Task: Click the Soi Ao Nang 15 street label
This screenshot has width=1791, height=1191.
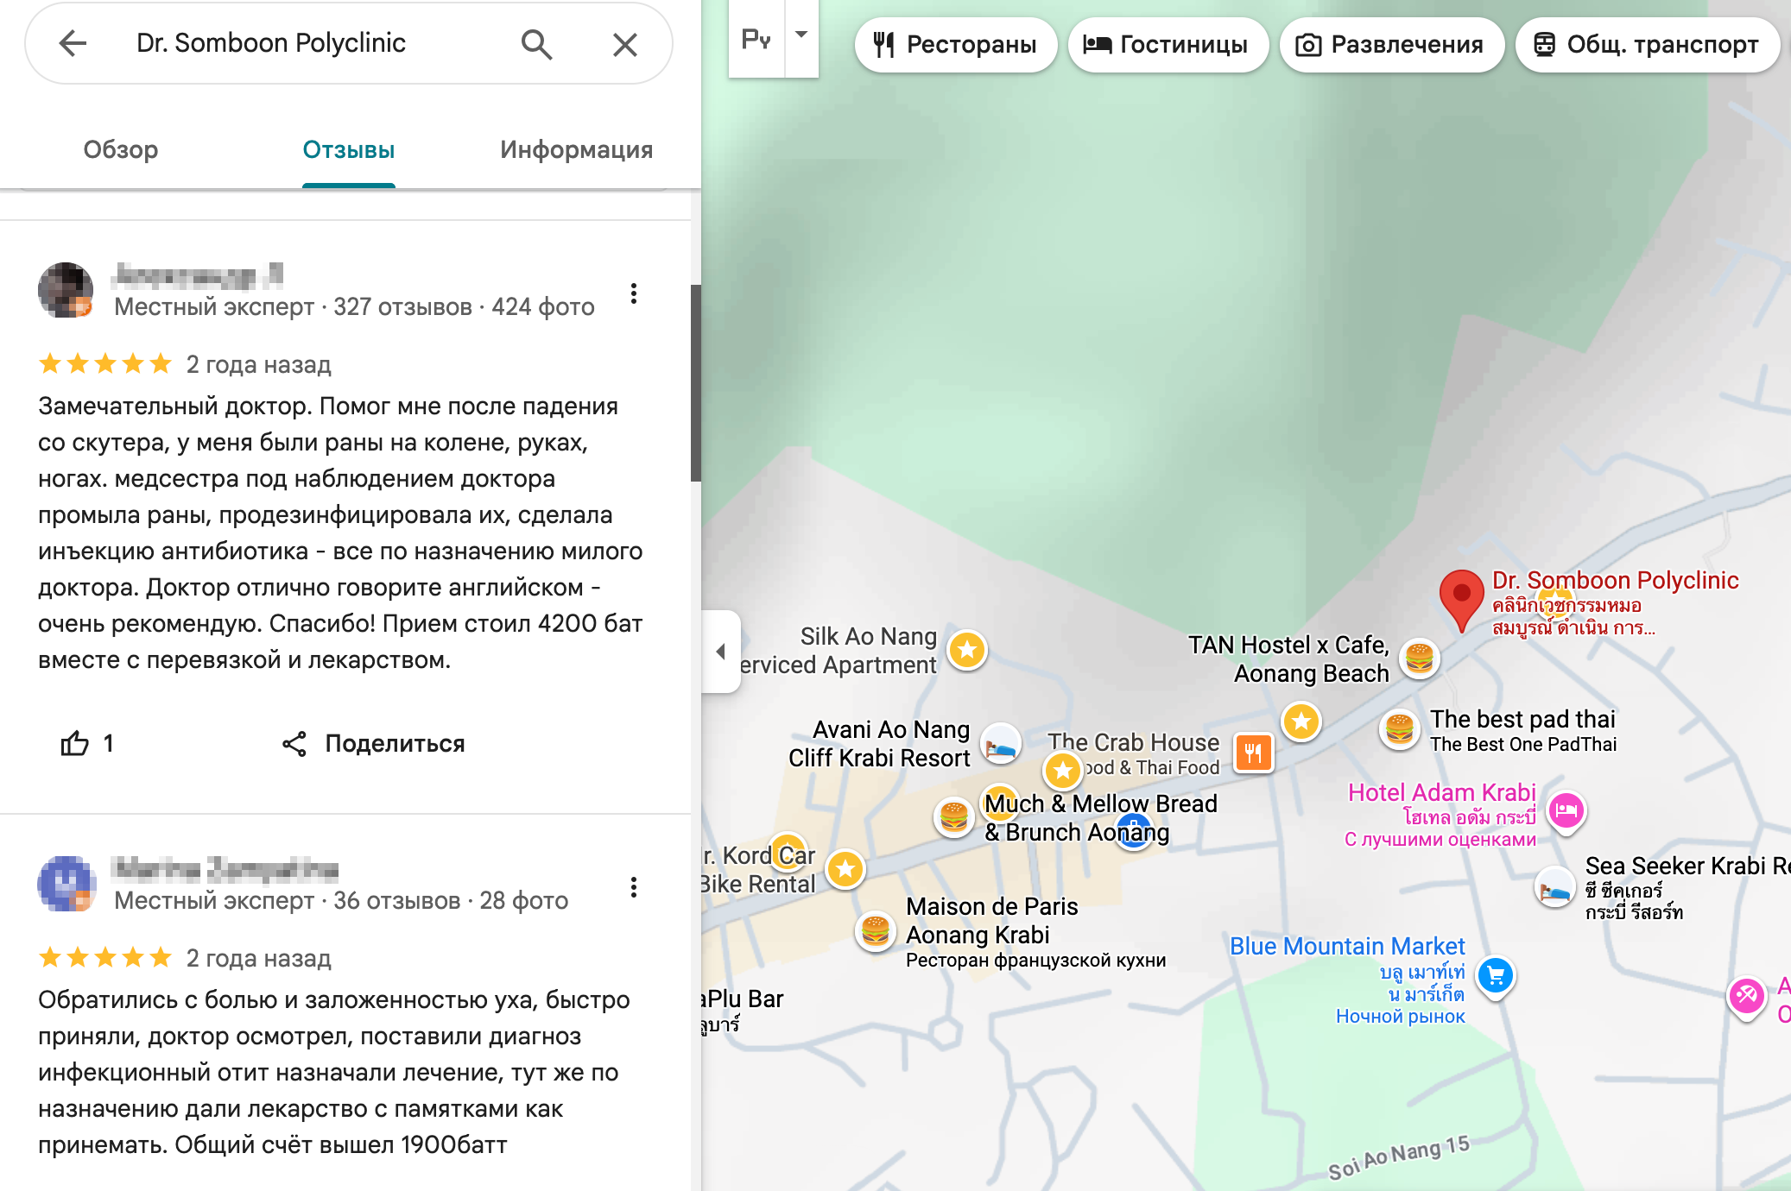Action: click(1399, 1157)
